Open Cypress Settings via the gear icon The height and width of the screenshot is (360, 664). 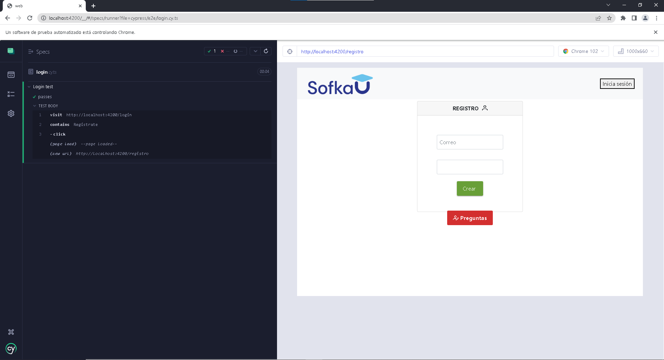coord(11,113)
